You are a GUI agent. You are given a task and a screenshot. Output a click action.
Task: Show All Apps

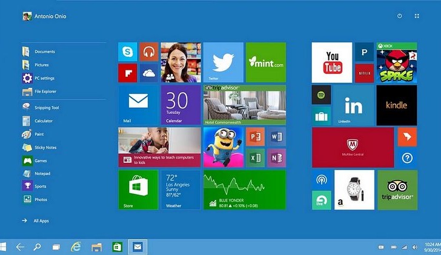click(35, 220)
